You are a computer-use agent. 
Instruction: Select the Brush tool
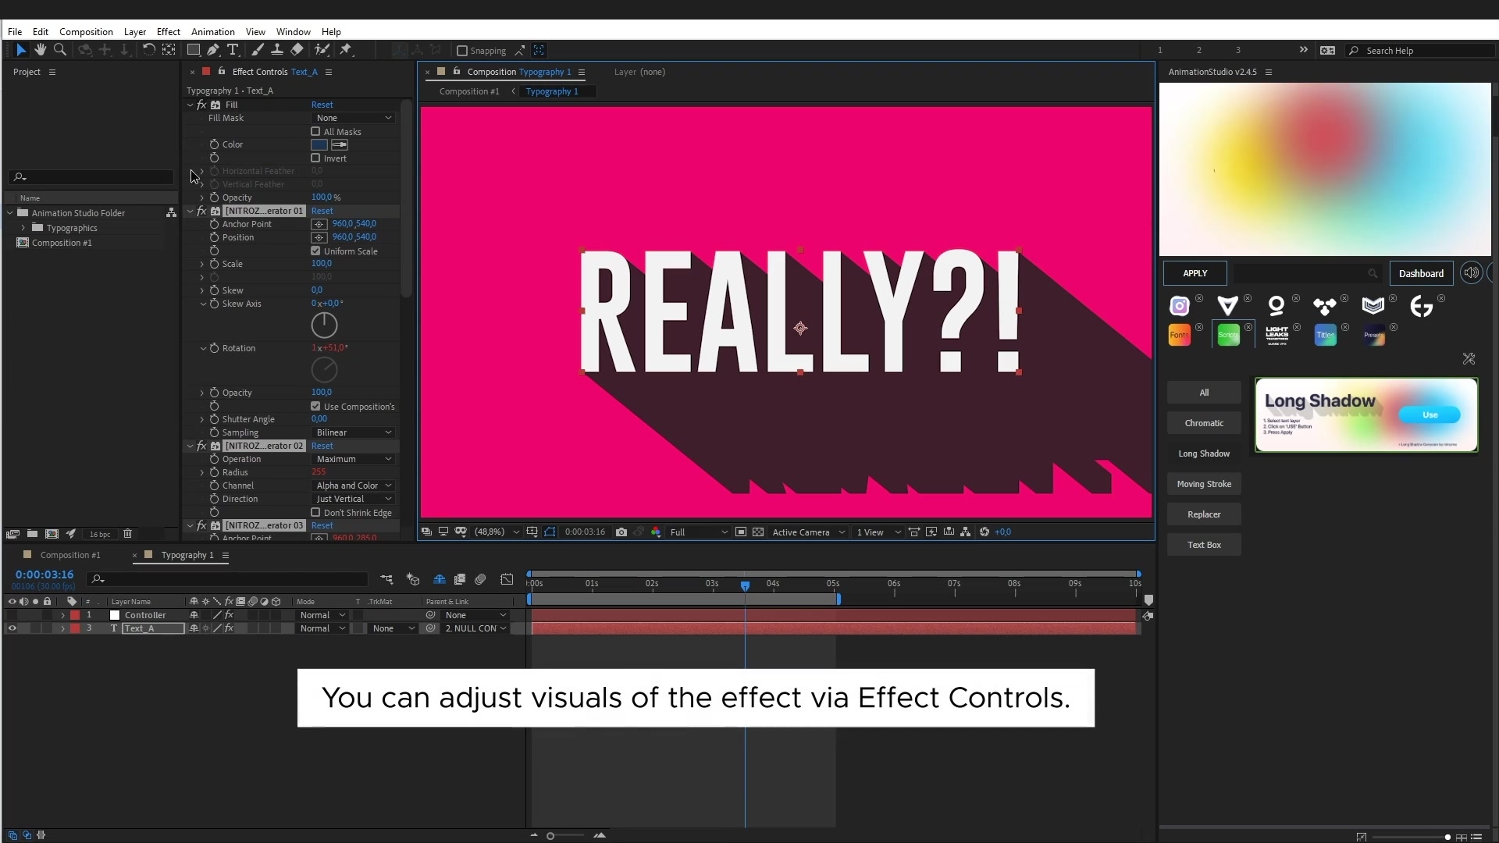[x=258, y=50]
